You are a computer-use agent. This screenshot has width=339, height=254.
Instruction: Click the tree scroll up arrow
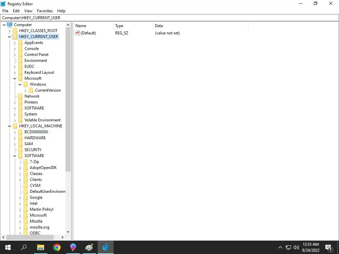tap(68, 25)
